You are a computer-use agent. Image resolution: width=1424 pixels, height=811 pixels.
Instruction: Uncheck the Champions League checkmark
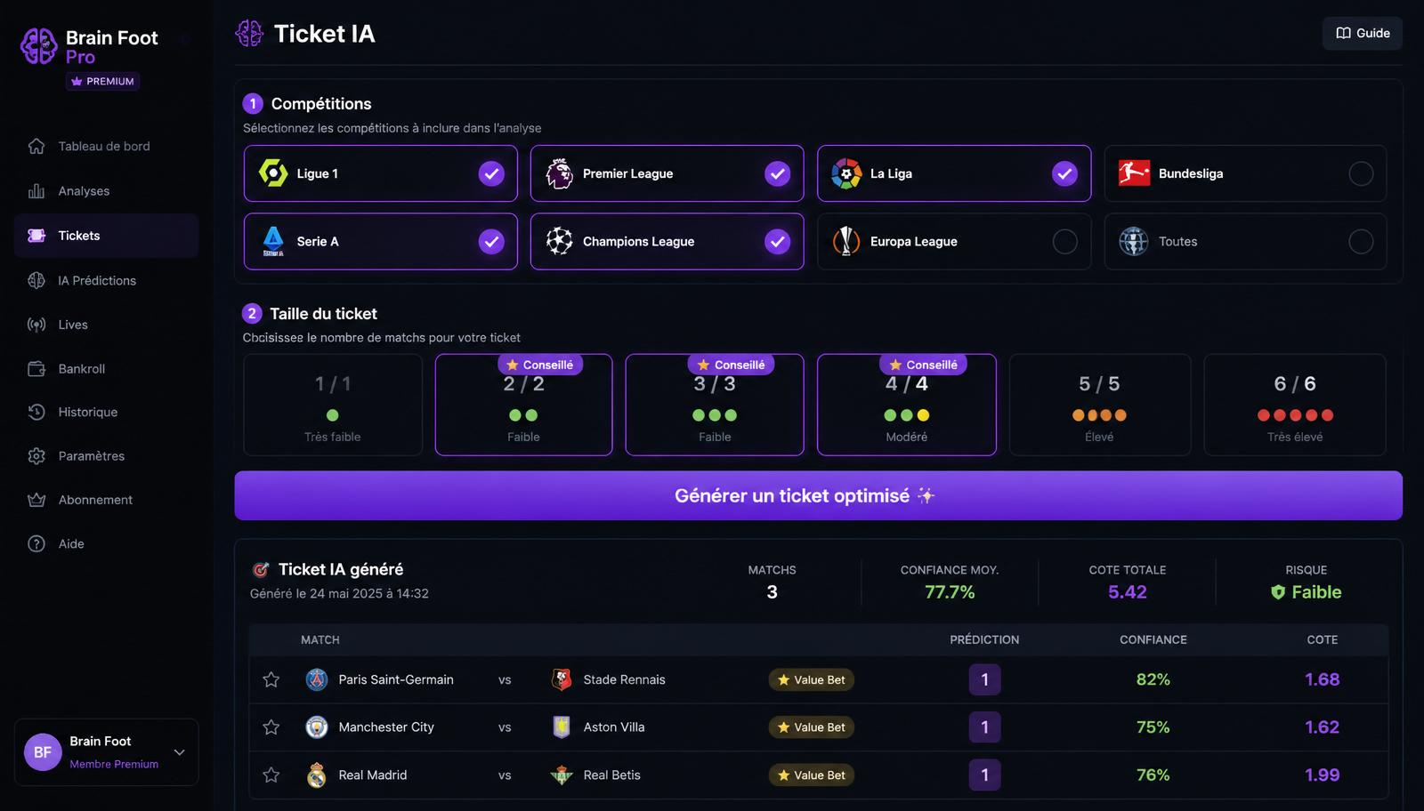tap(778, 241)
